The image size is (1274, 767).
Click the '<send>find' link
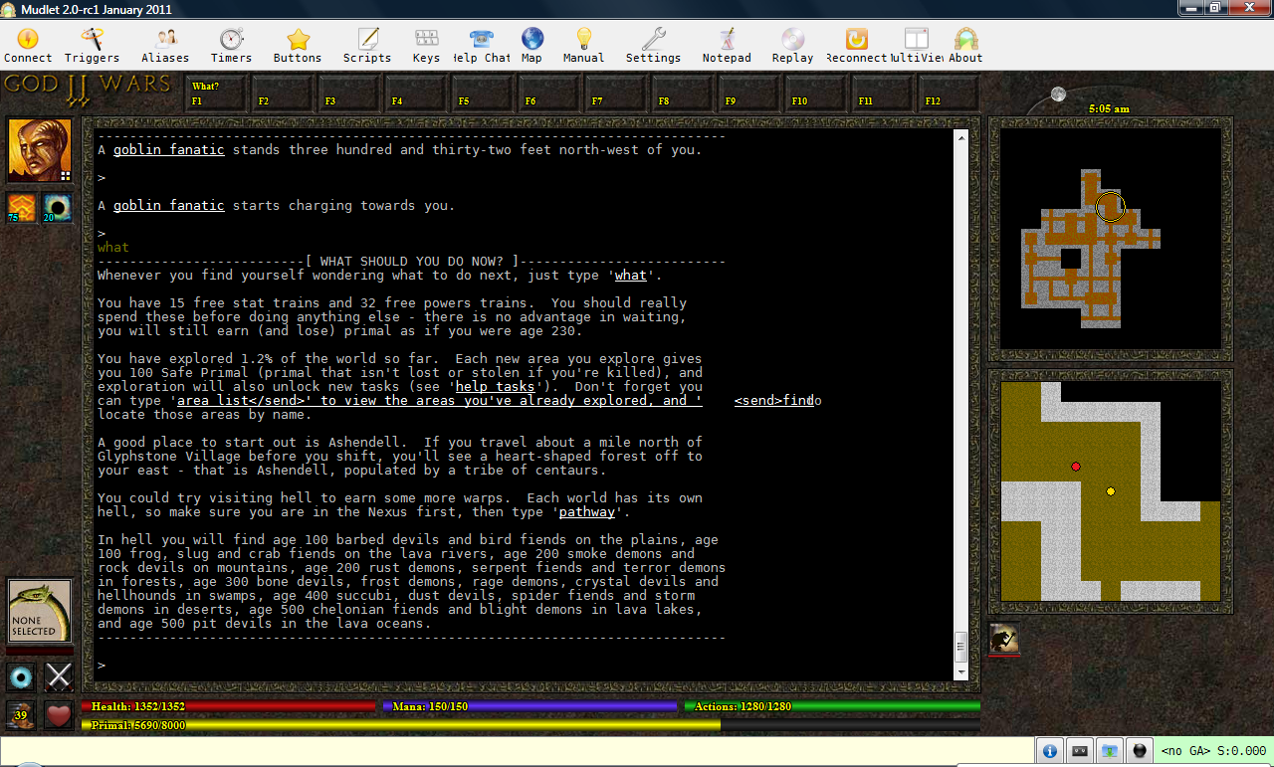tap(774, 401)
